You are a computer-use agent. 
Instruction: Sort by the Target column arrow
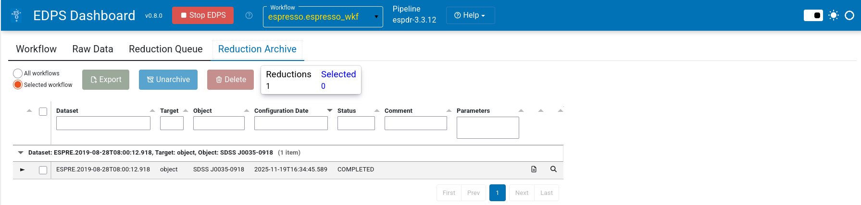[186, 111]
